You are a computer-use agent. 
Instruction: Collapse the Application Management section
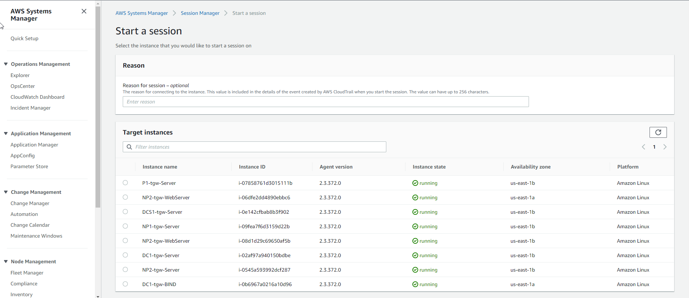pyautogui.click(x=6, y=133)
